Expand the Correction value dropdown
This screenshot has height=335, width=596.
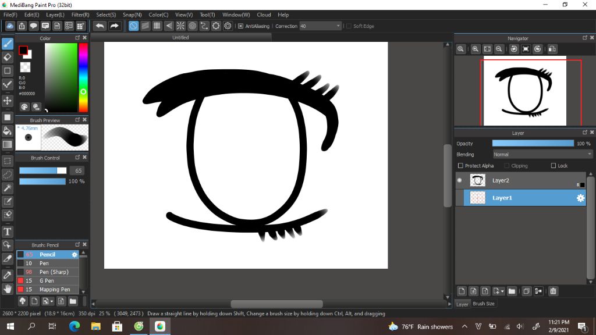(x=338, y=26)
